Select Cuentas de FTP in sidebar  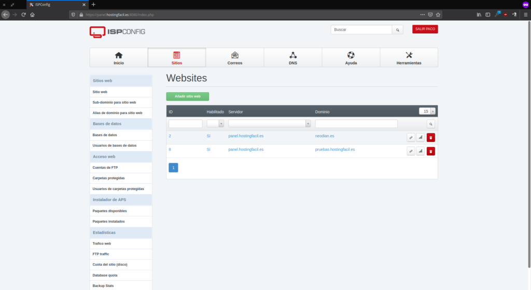[105, 167]
